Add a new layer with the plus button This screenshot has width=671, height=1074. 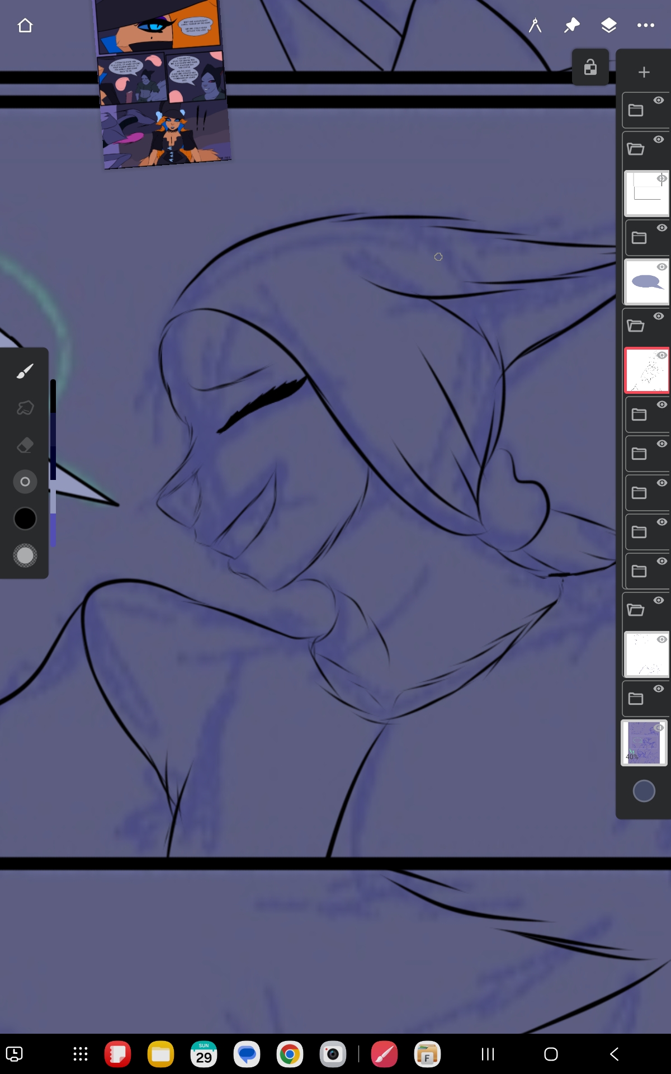click(644, 72)
